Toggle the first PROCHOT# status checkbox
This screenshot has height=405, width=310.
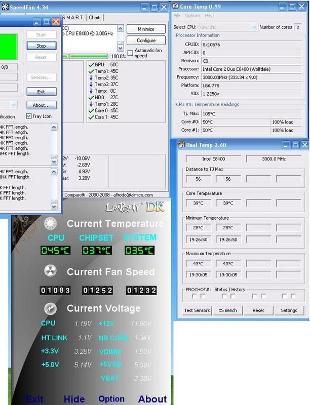pyautogui.click(x=194, y=296)
